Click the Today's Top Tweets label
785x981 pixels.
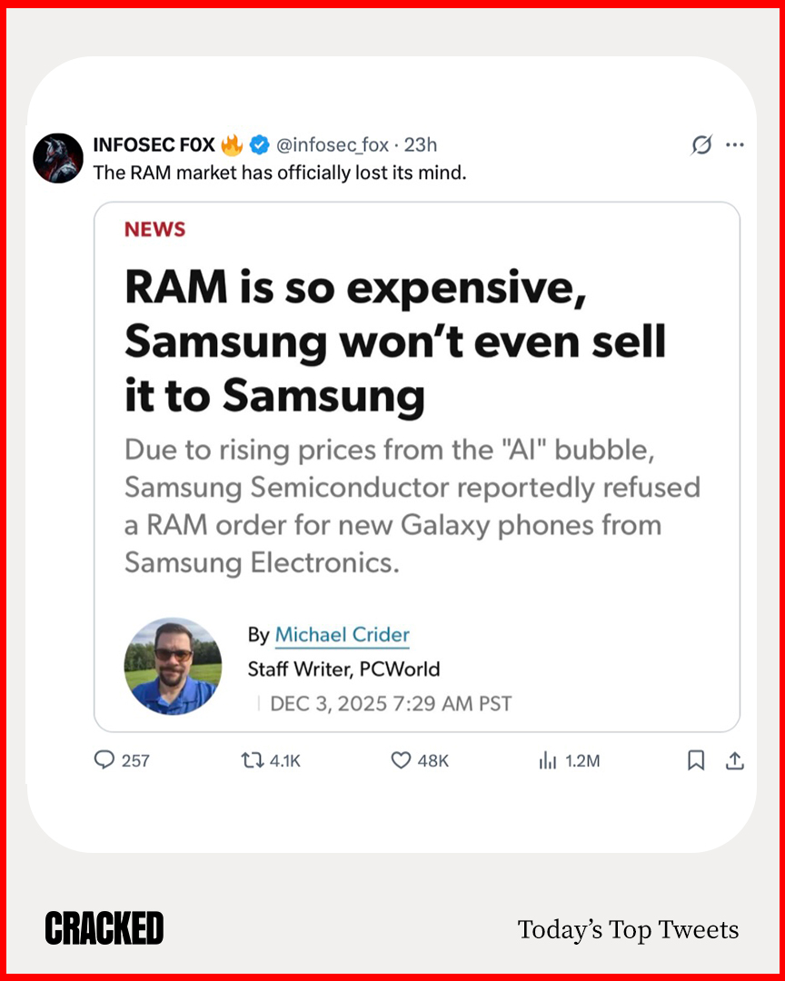point(628,930)
